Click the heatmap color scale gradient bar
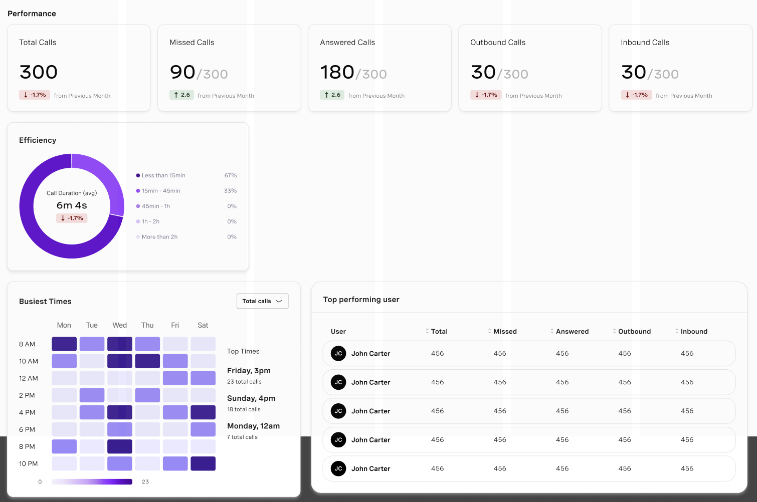Viewport: 757px width, 502px height. click(92, 481)
